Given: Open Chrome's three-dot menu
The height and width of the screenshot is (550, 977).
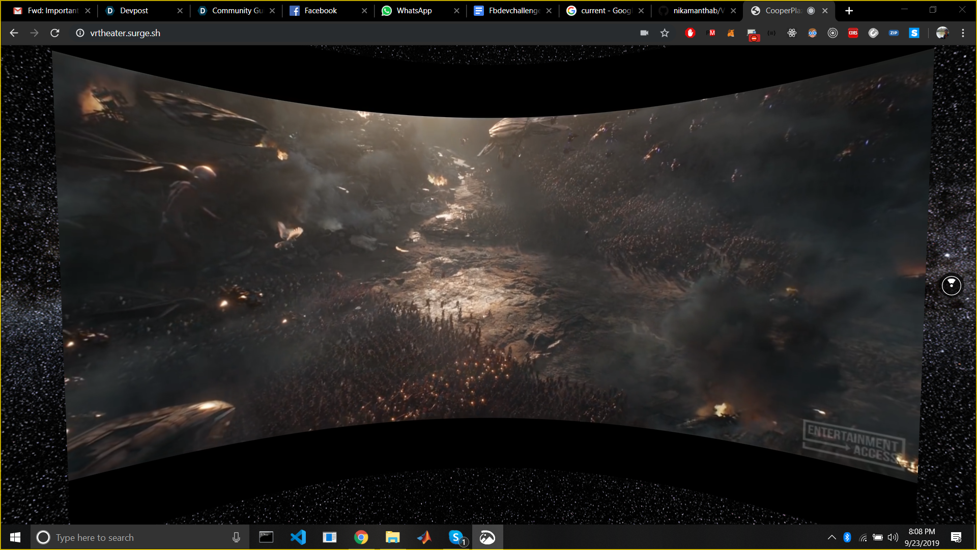Looking at the screenshot, I should [x=963, y=33].
